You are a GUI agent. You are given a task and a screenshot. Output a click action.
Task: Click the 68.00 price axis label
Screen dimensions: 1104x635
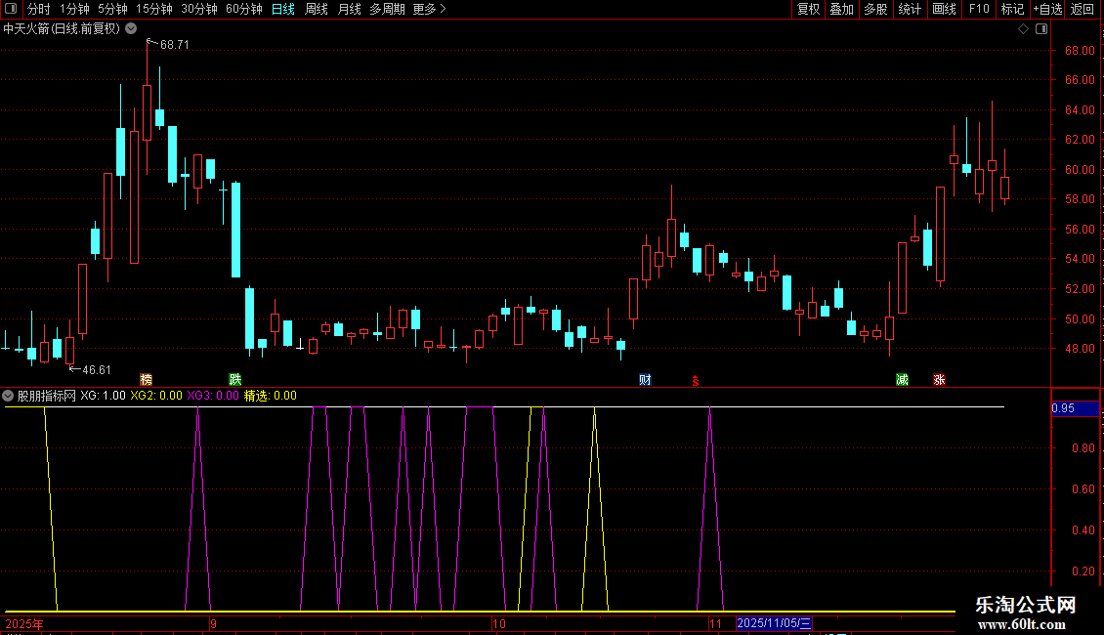[1080, 51]
